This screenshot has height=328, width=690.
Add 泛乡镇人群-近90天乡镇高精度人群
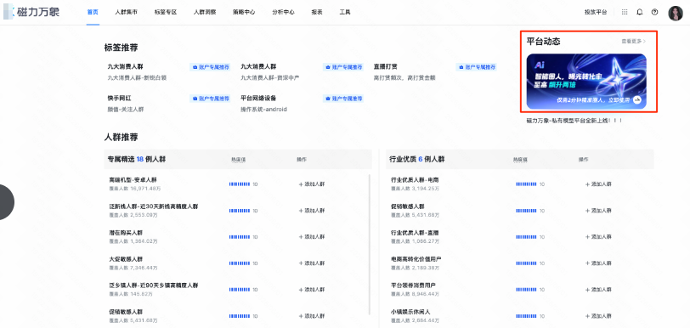pos(312,290)
